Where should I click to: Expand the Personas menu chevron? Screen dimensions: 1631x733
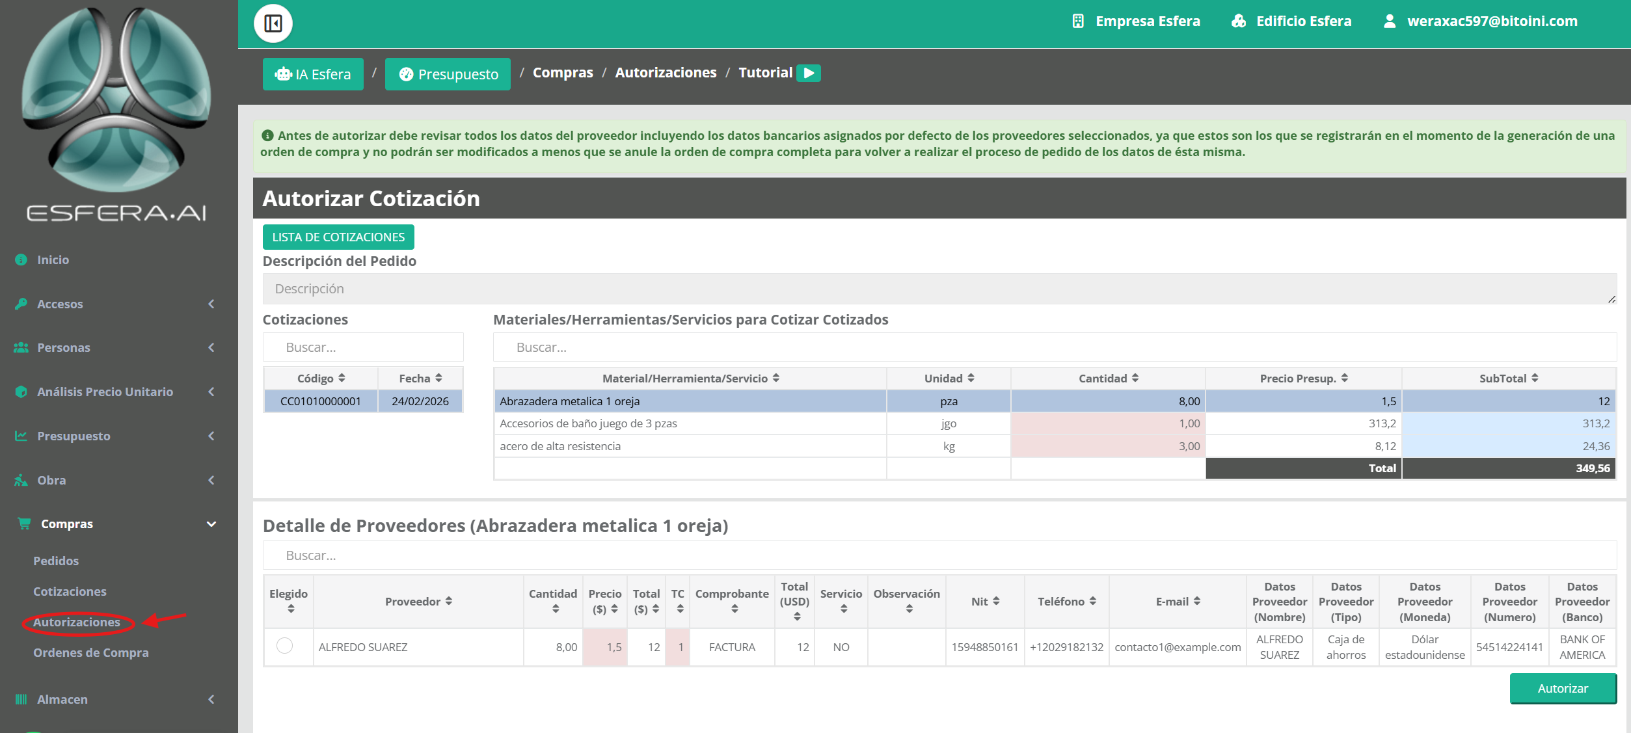coord(211,347)
